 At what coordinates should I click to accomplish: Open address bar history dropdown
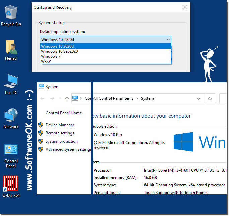click(x=198, y=99)
